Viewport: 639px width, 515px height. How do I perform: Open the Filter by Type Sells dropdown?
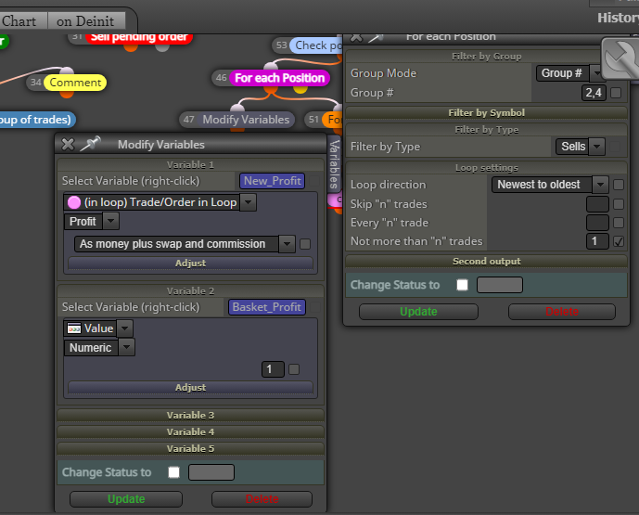(597, 147)
